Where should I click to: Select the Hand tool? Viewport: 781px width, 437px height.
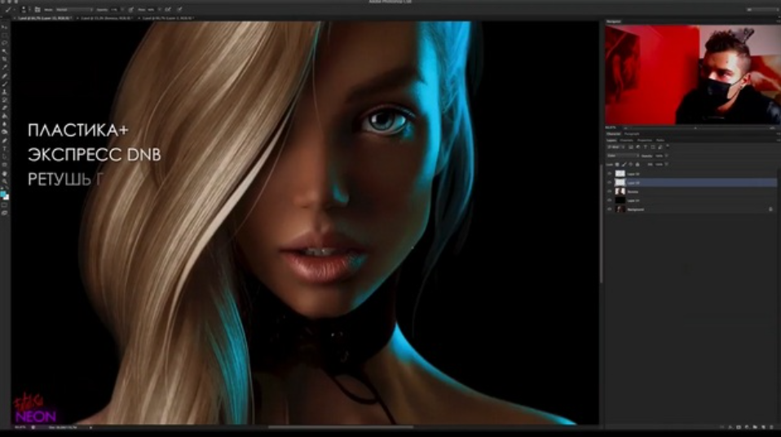pyautogui.click(x=5, y=174)
